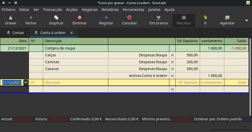The height and width of the screenshot is (132, 252).
Task: Switch to the Contas tab
Action: tap(15, 33)
